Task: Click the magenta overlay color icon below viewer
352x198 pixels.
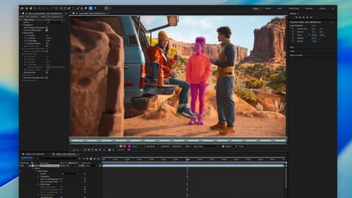Action: coord(129,146)
